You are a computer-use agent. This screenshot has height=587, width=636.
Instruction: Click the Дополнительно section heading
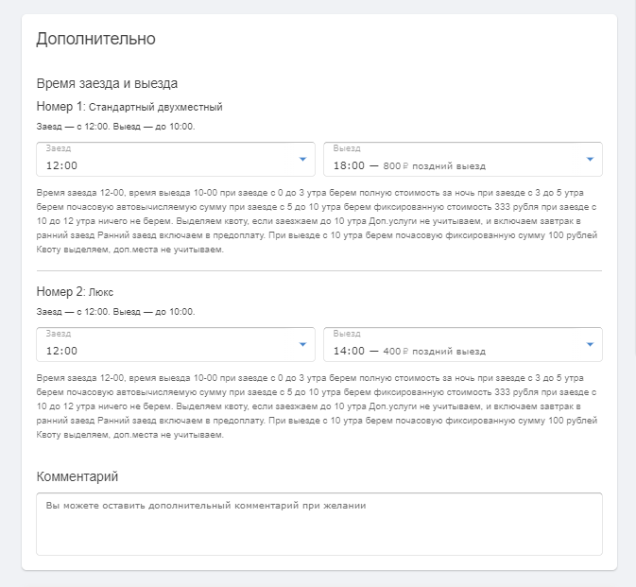[x=95, y=39]
